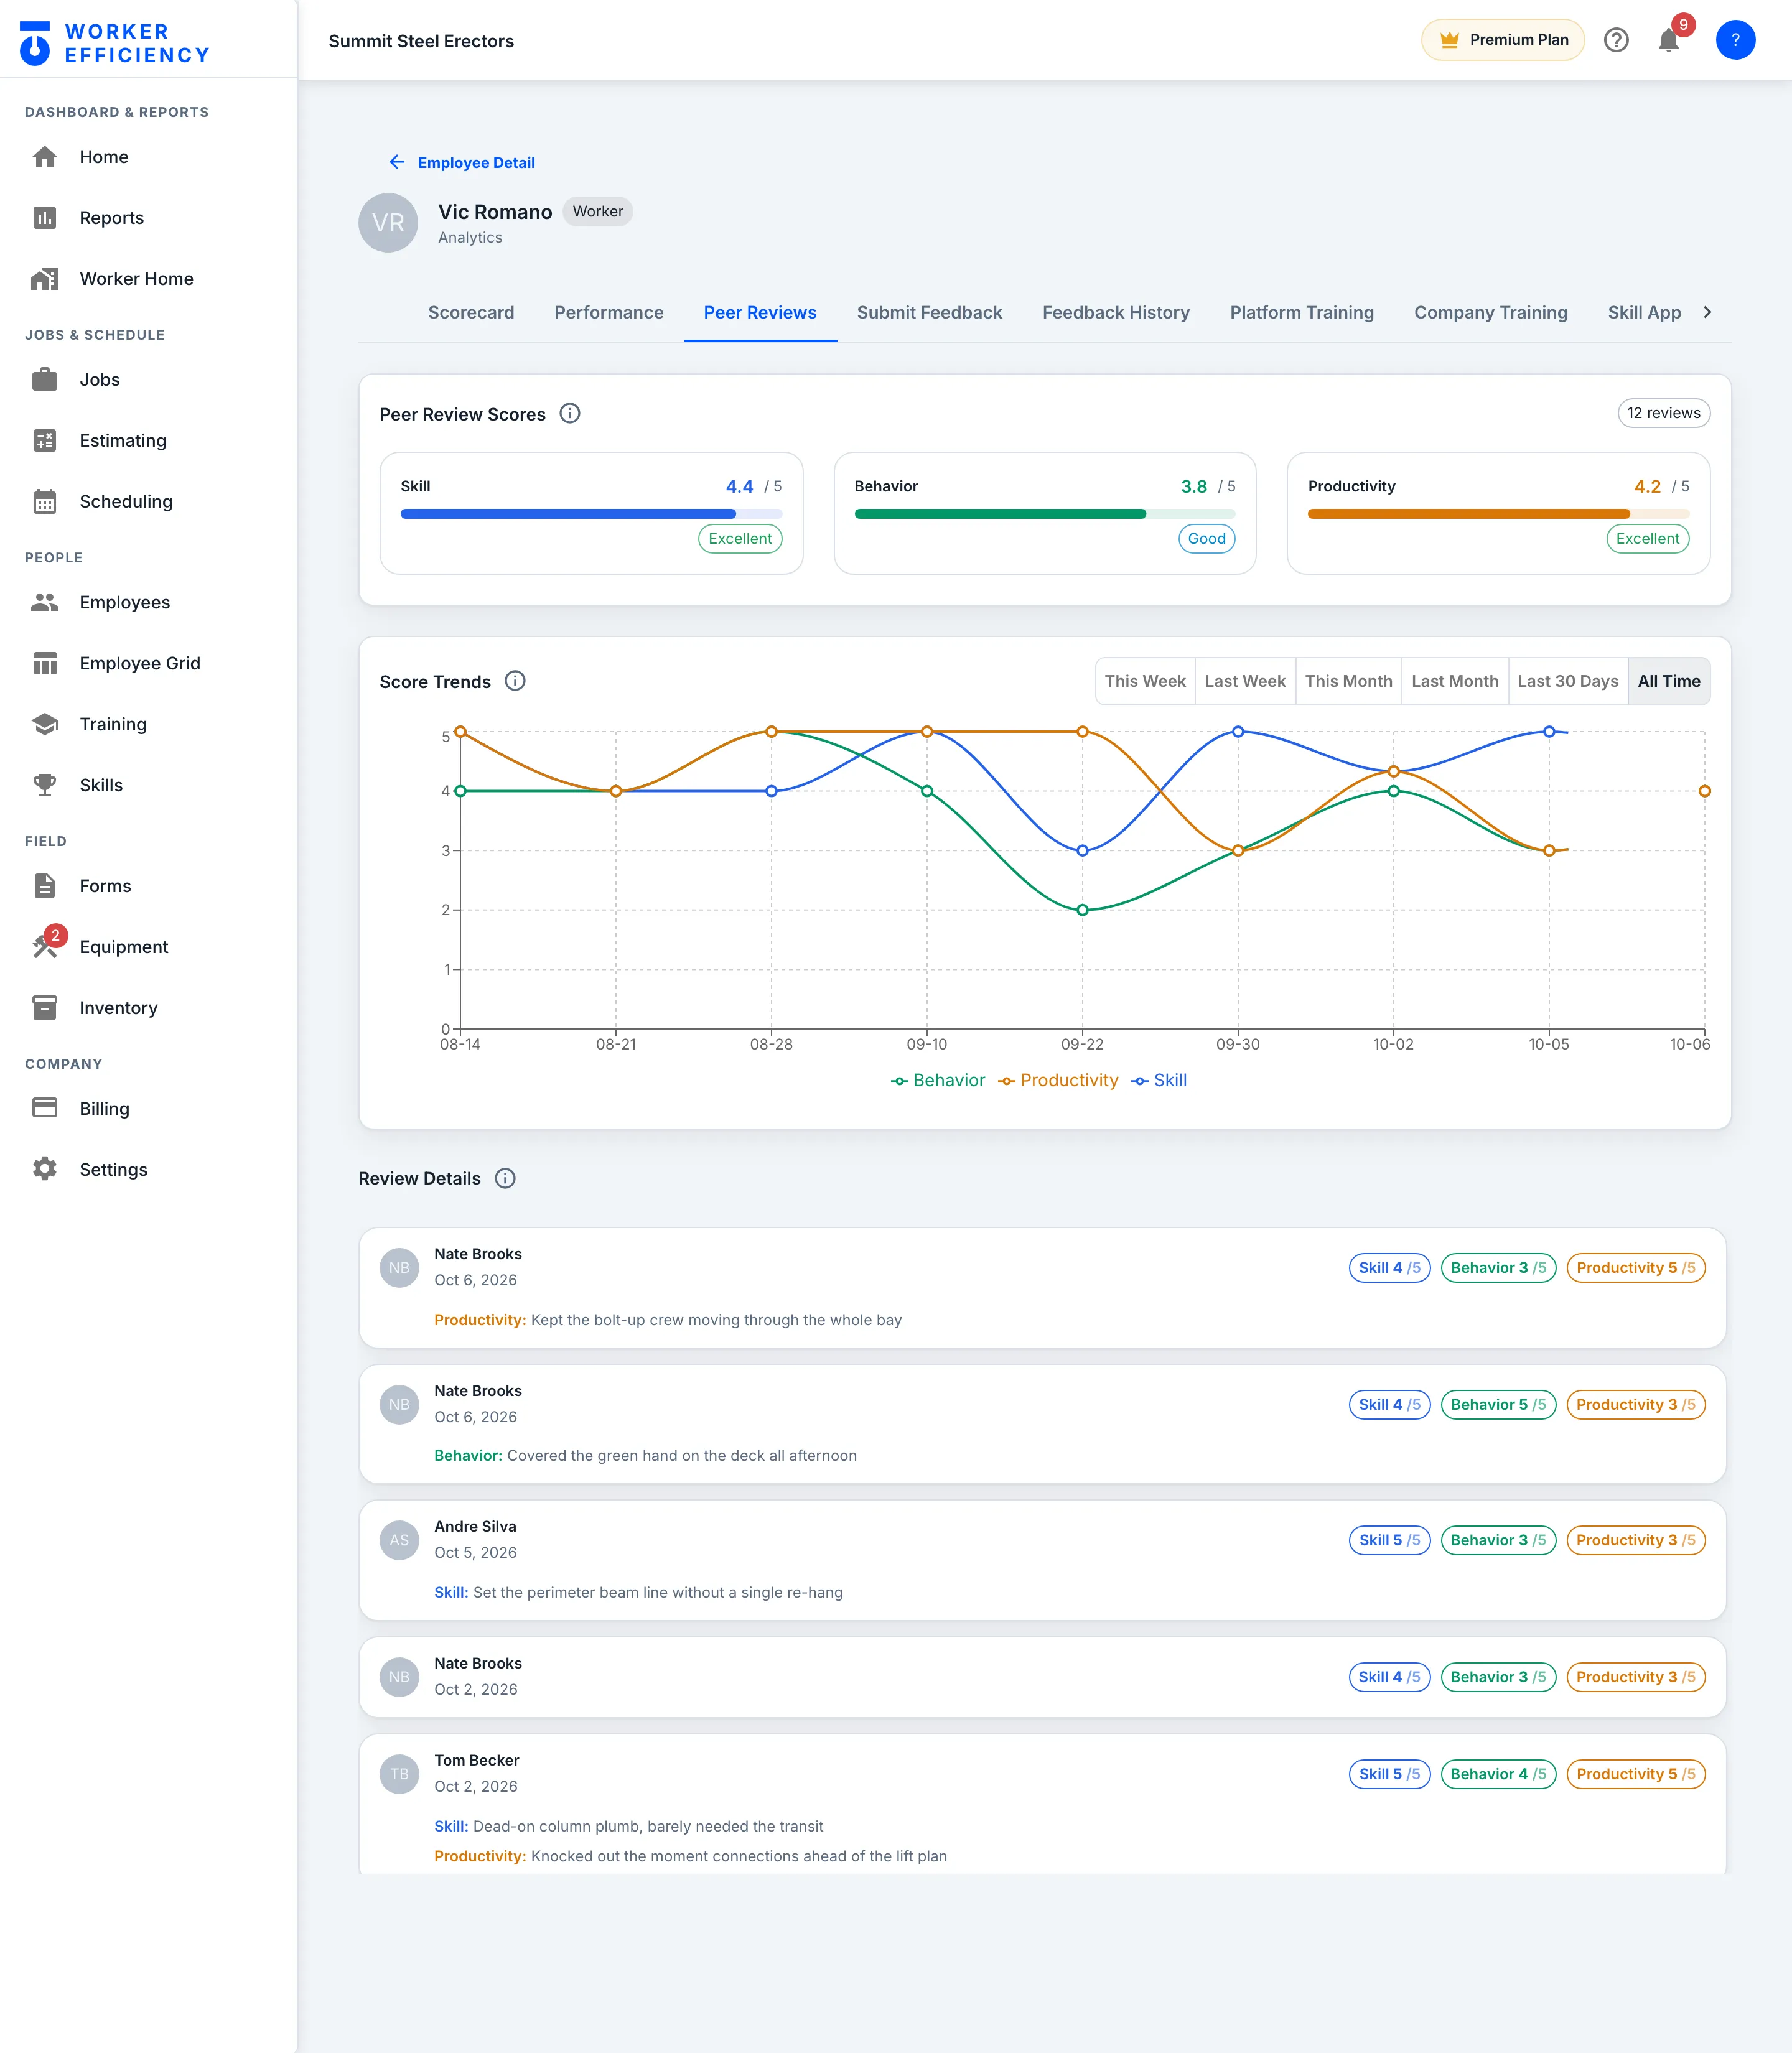
Task: Go back via Employee Detail link
Action: (462, 163)
